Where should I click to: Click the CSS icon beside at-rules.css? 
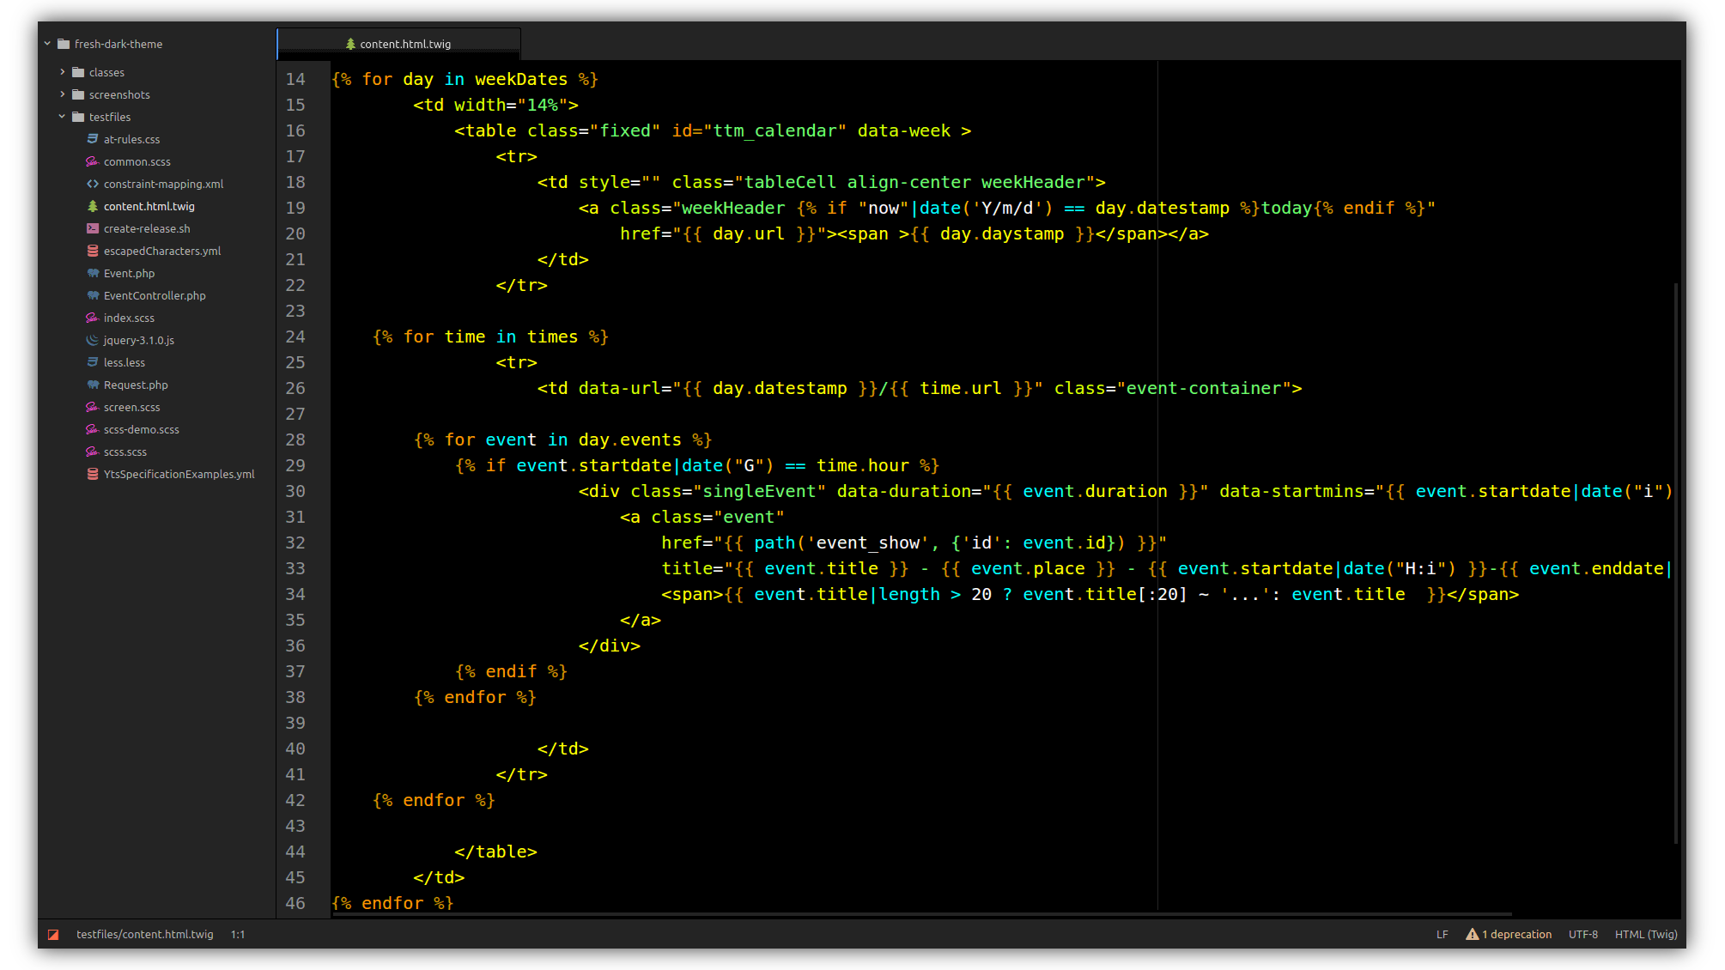click(x=93, y=139)
